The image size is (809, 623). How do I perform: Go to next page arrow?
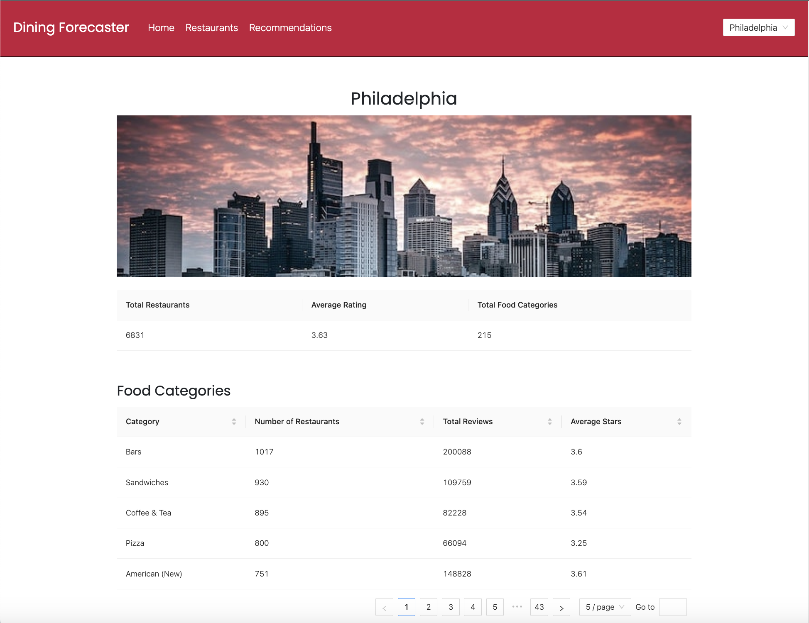point(561,607)
